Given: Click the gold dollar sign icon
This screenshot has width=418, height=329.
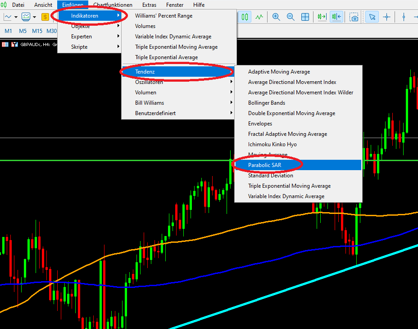Looking at the screenshot, I should click(x=45, y=17).
